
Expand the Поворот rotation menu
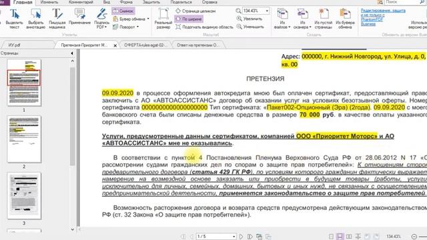[126, 27]
